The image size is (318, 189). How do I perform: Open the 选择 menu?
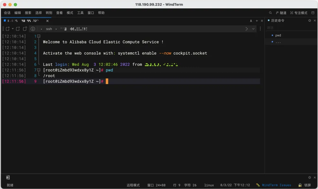[39, 13]
